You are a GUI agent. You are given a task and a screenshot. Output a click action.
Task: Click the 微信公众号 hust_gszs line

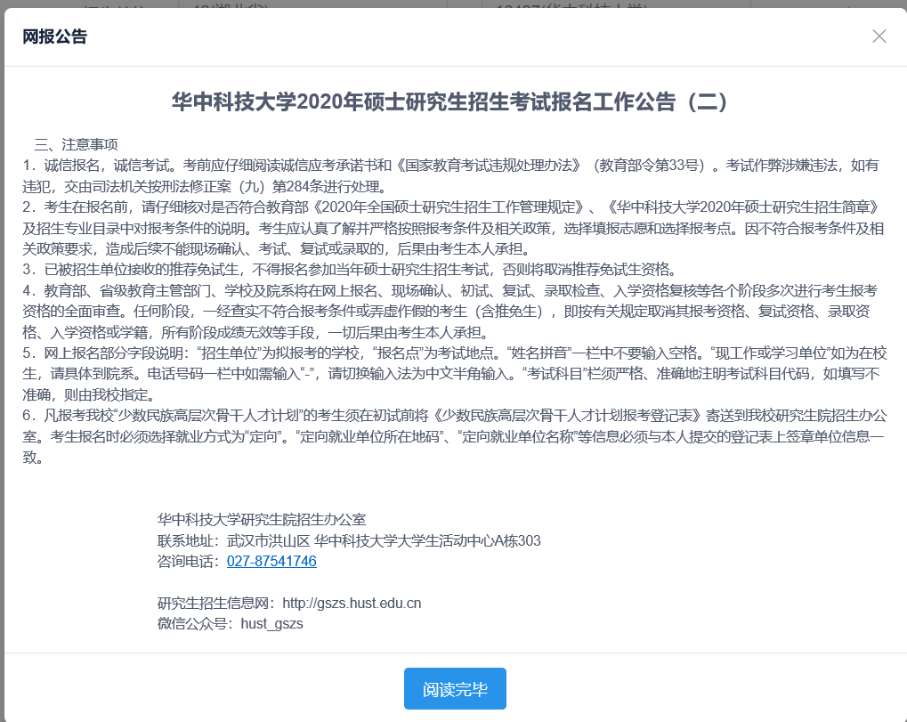pyautogui.click(x=231, y=624)
